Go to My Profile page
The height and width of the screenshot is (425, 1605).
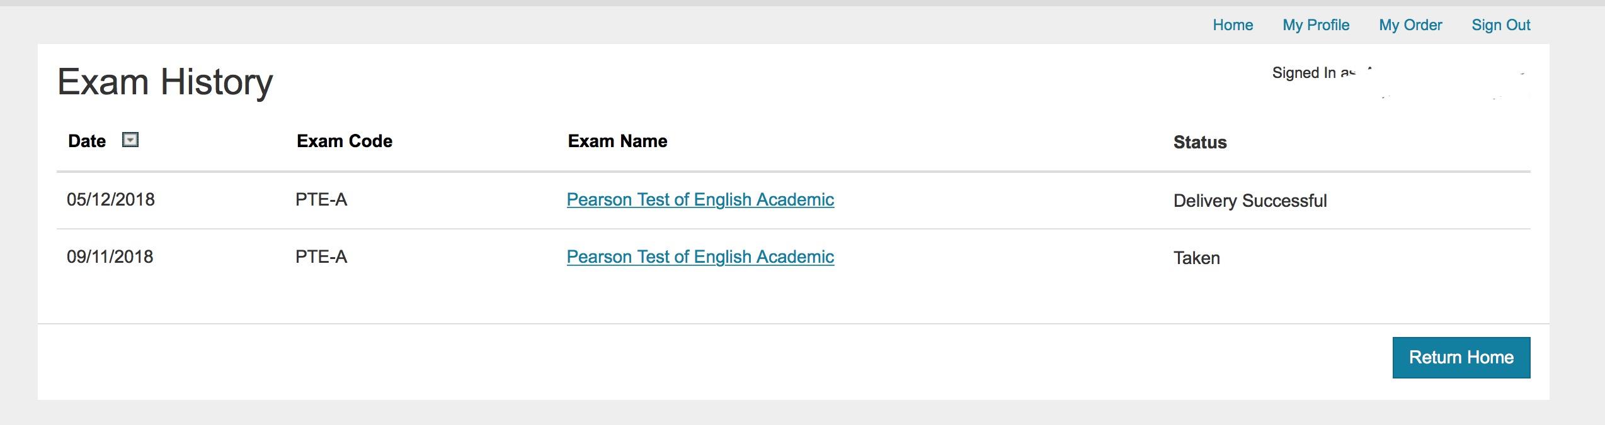[1316, 25]
